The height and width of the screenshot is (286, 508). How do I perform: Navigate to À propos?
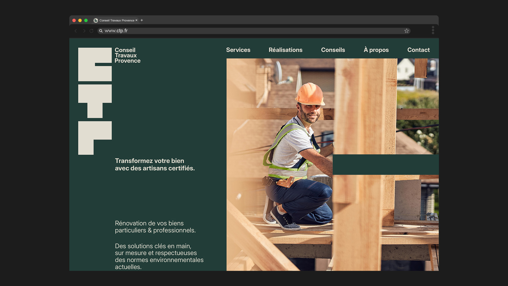pos(376,50)
